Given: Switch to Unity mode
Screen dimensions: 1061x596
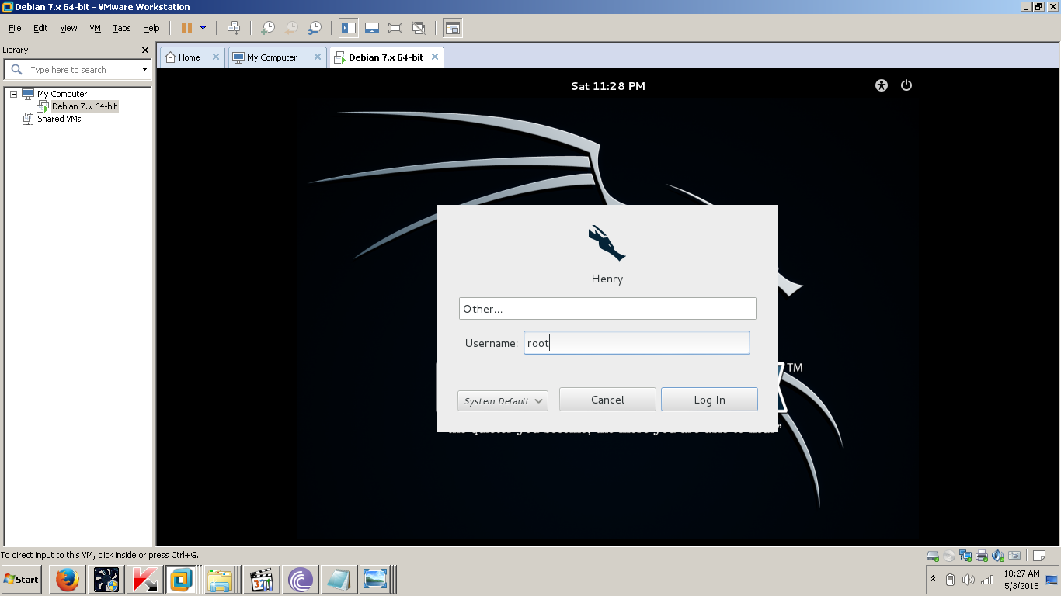Looking at the screenshot, I should [x=419, y=28].
